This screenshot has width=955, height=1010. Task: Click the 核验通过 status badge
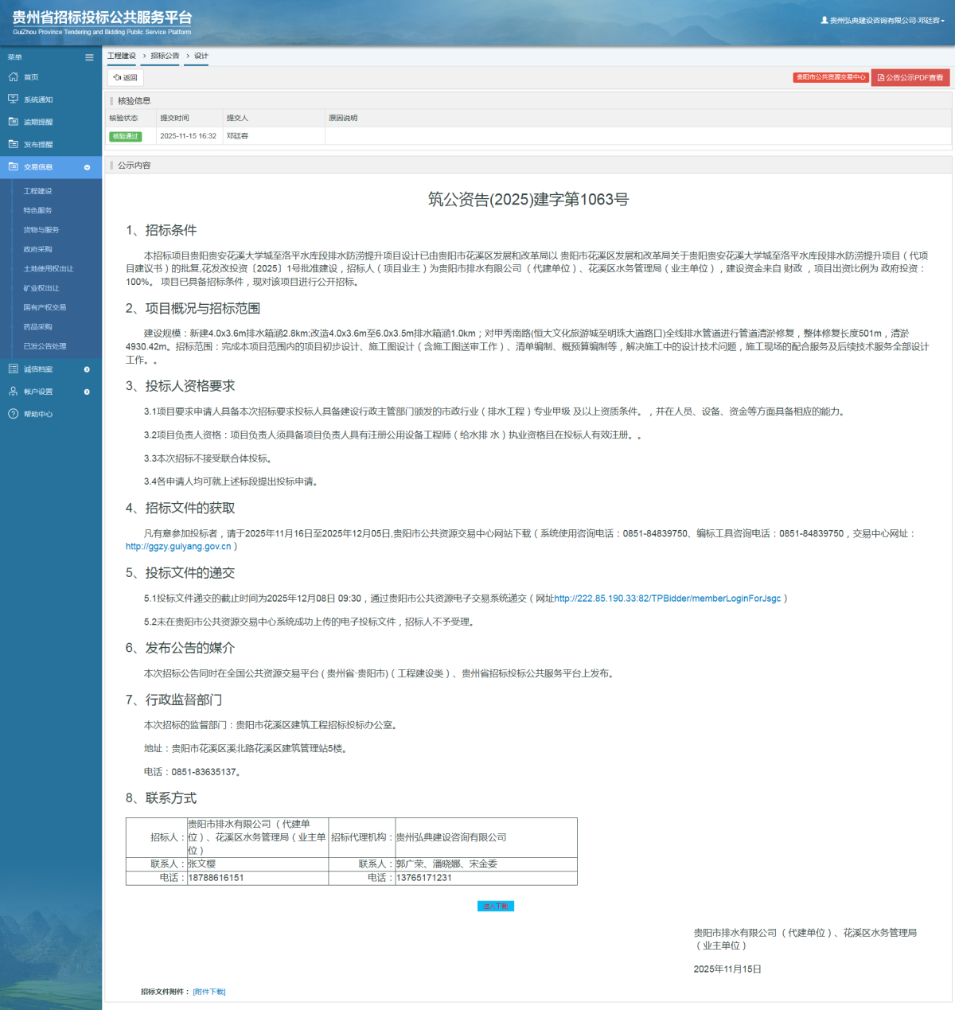(126, 136)
